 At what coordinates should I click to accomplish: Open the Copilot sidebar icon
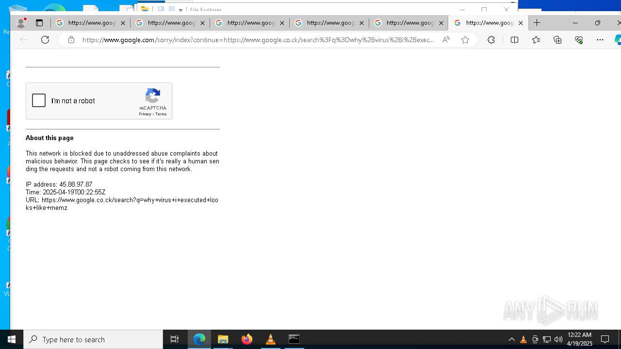click(x=618, y=40)
